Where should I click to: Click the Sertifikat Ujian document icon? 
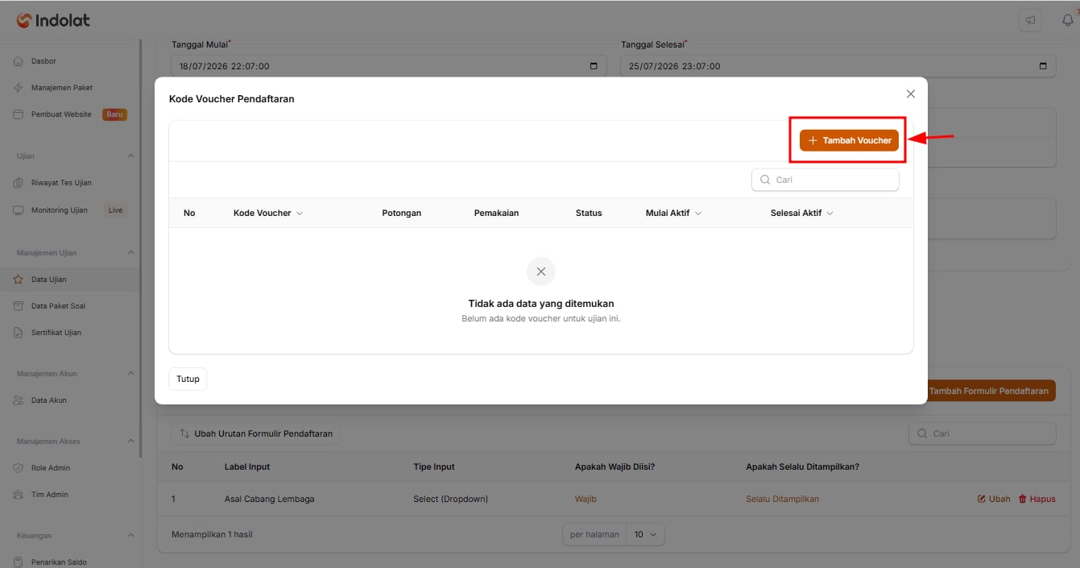click(18, 333)
